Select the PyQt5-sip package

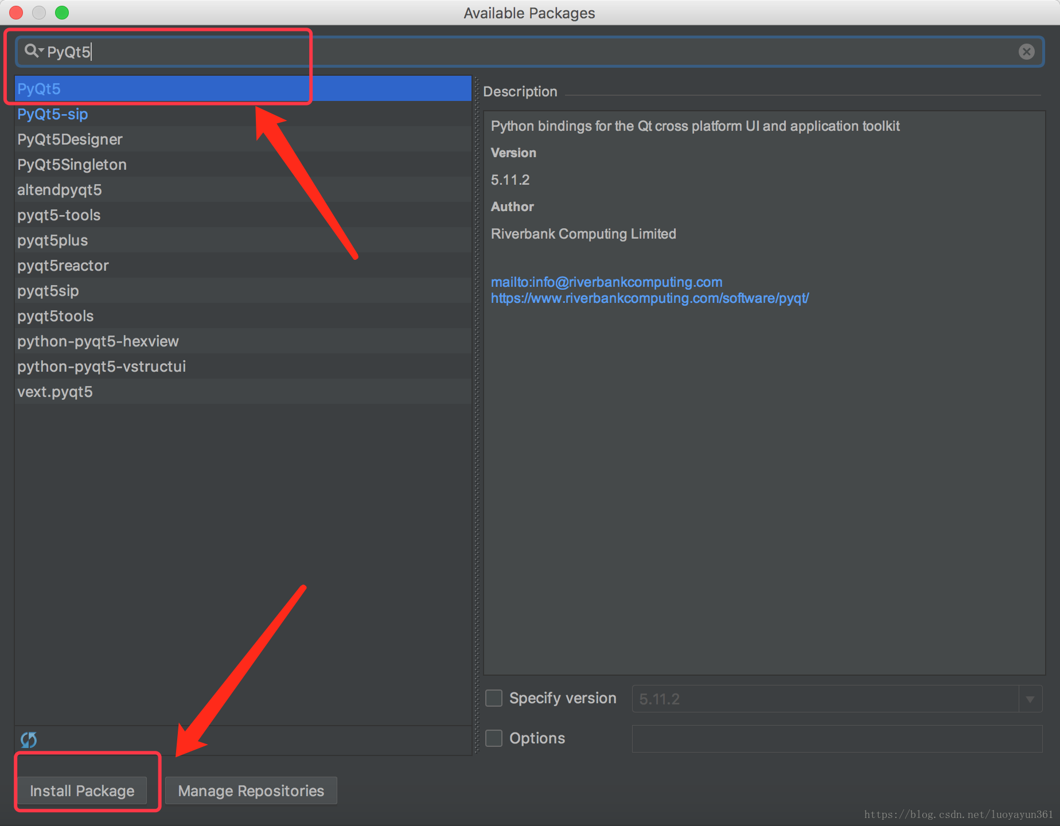pyautogui.click(x=243, y=114)
